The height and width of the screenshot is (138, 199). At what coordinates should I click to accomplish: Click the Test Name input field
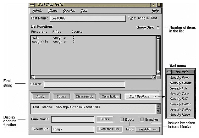(x=88, y=19)
